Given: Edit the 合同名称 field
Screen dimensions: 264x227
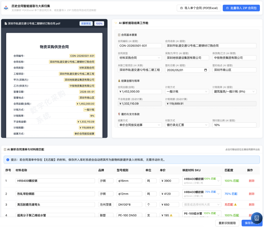Looking at the screenshot, I should [211, 46].
